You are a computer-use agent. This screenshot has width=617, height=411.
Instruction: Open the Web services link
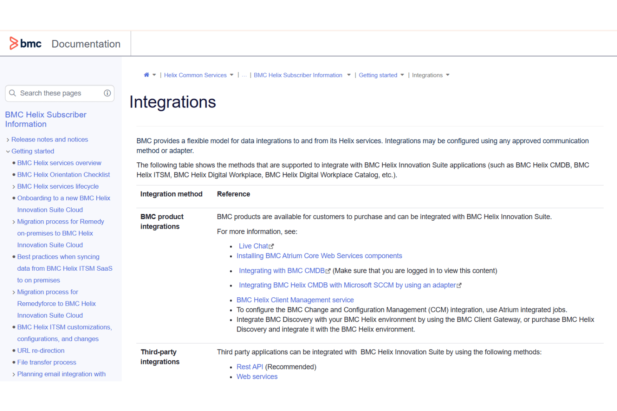click(x=257, y=376)
